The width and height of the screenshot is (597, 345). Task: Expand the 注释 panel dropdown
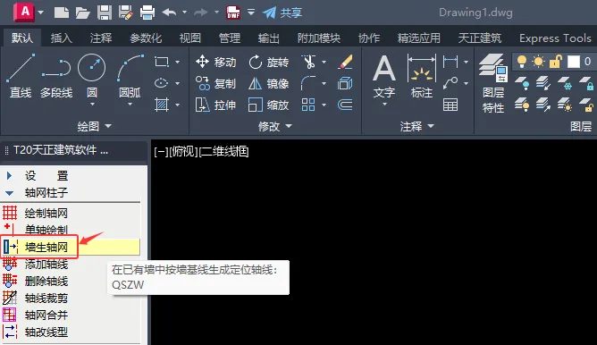(x=431, y=126)
